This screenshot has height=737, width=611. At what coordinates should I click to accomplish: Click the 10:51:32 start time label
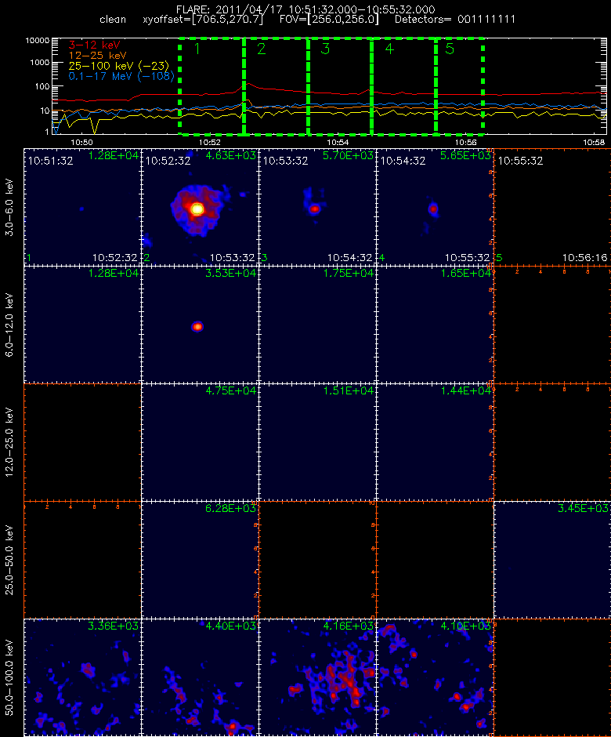click(50, 161)
